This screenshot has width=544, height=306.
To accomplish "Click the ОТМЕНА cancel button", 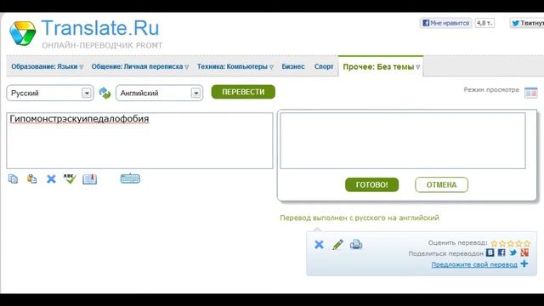I will click(441, 184).
